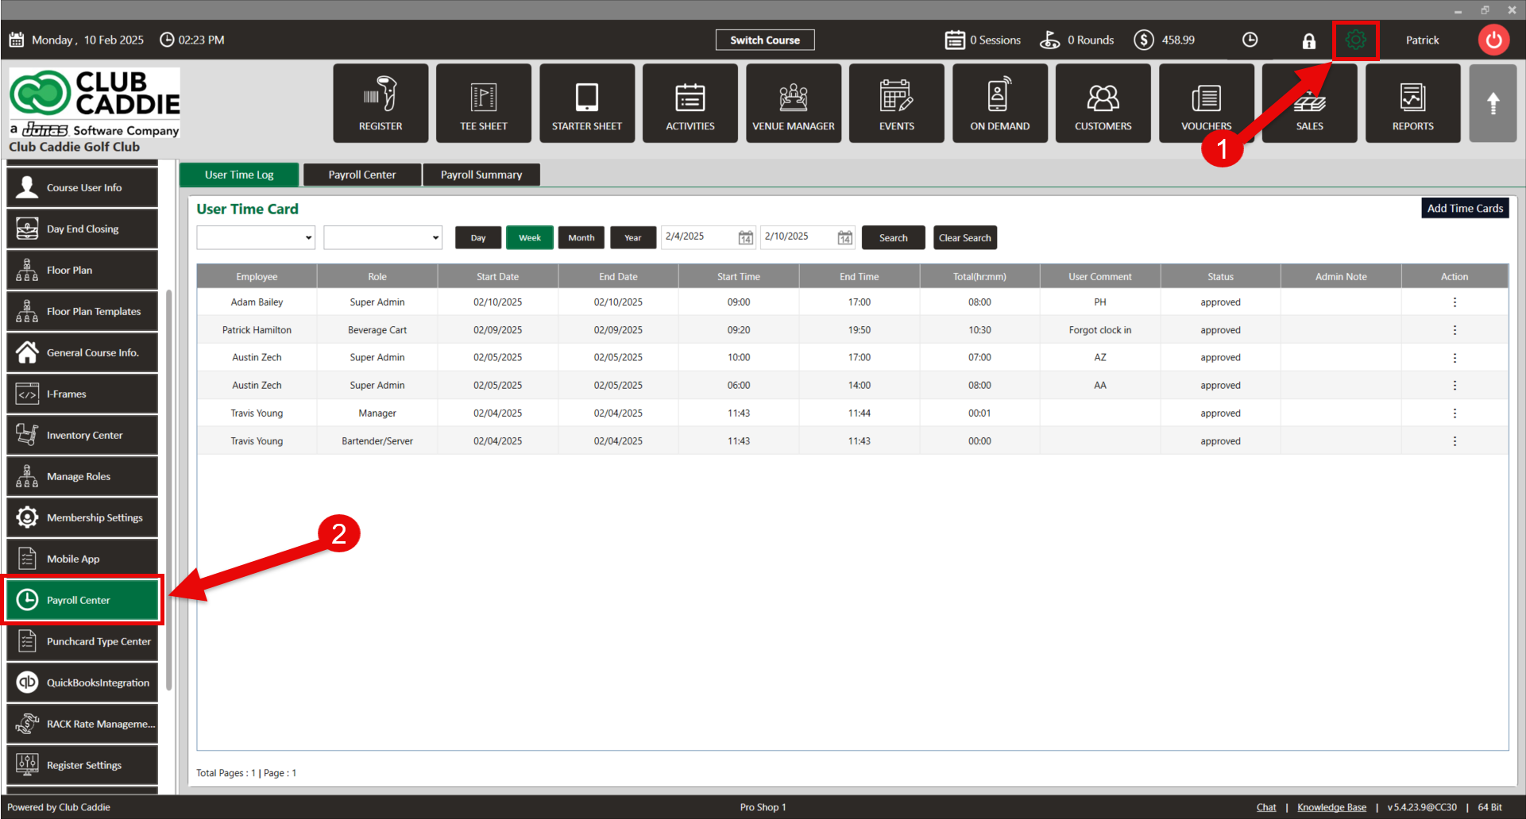This screenshot has width=1526, height=819.
Task: Open the Events module
Action: (897, 103)
